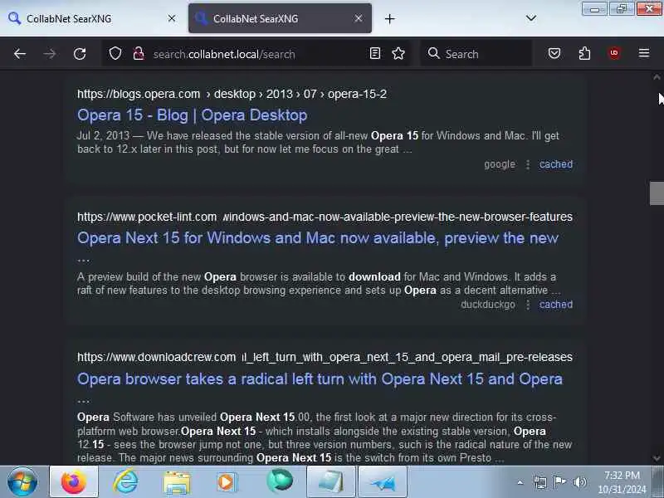Open the extensions puzzle icon
This screenshot has height=498, width=664.
click(584, 53)
